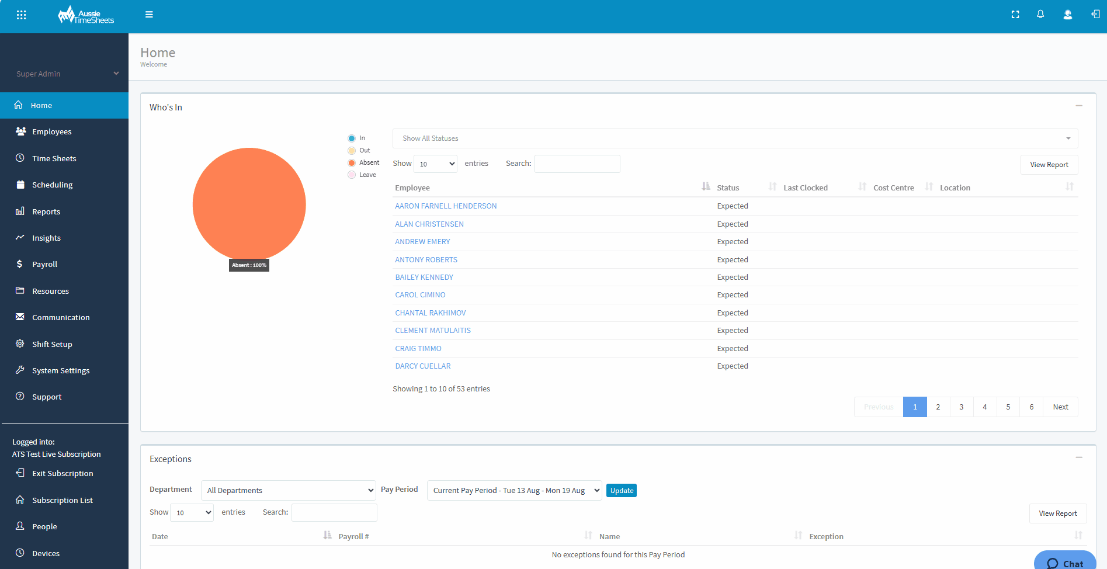Click the Insights line graph icon
The height and width of the screenshot is (569, 1107).
pyautogui.click(x=20, y=237)
